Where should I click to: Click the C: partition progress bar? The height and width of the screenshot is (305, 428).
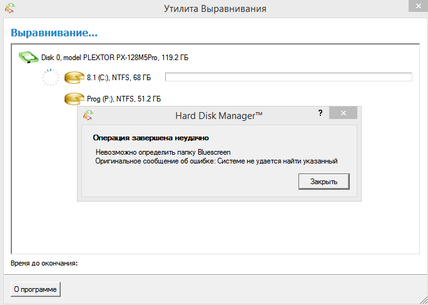[x=288, y=77]
